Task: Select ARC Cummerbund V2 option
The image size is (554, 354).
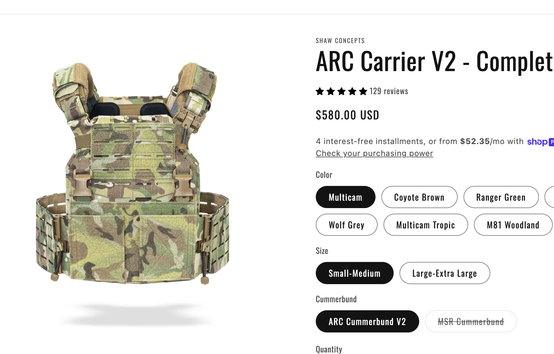Action: point(367,321)
